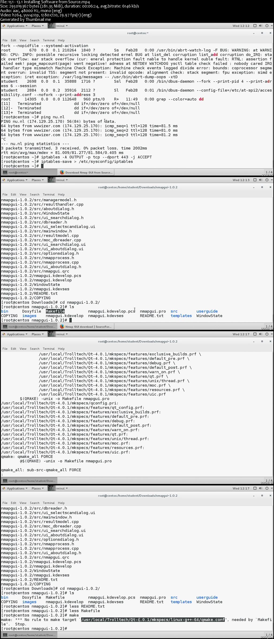Click volume icon beside Wed 12:12 clock
Image resolution: width=274 pixels, height=639 pixels.
261,26
